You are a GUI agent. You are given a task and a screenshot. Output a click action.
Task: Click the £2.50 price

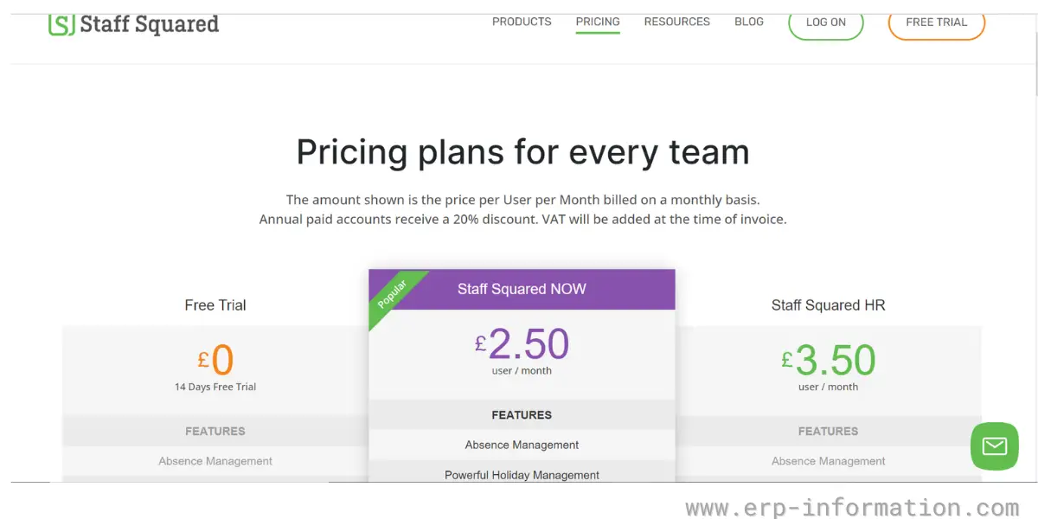522,343
